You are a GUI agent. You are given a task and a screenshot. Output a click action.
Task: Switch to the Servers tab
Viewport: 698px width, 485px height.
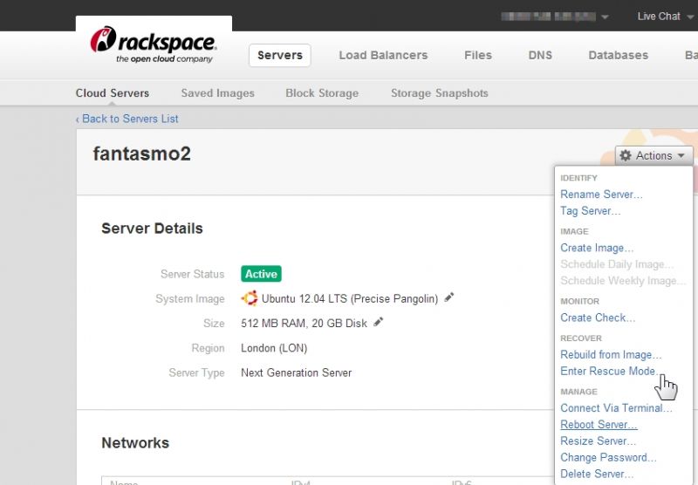point(279,55)
